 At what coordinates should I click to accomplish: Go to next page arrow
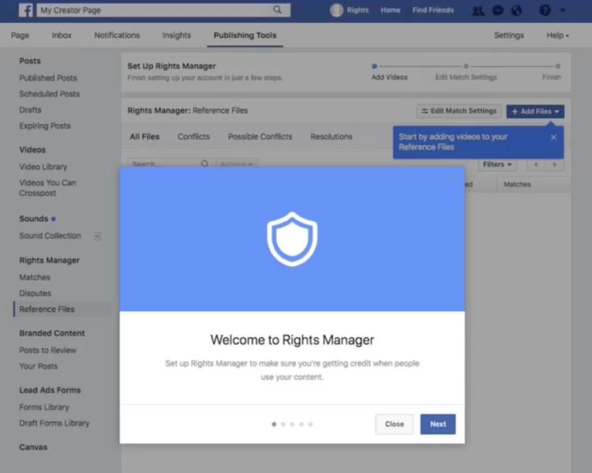coord(554,164)
